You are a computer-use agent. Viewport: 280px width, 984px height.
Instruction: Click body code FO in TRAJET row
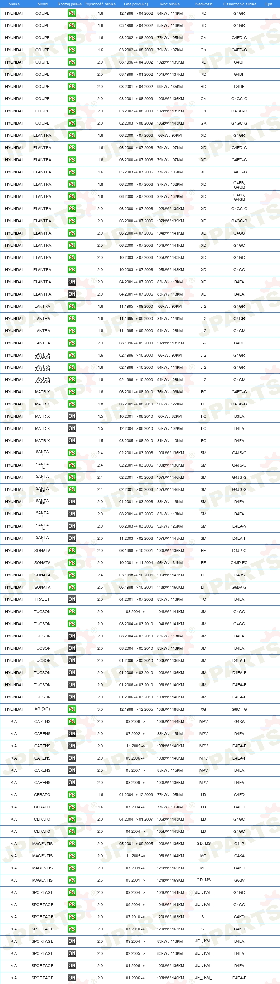click(x=203, y=599)
